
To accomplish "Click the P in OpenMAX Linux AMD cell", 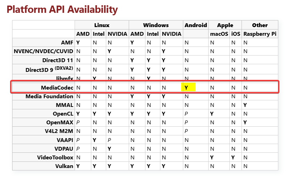I will coord(78,122).
